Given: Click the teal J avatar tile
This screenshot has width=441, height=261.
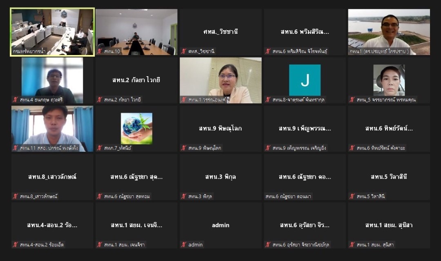Looking at the screenshot, I should [x=305, y=80].
